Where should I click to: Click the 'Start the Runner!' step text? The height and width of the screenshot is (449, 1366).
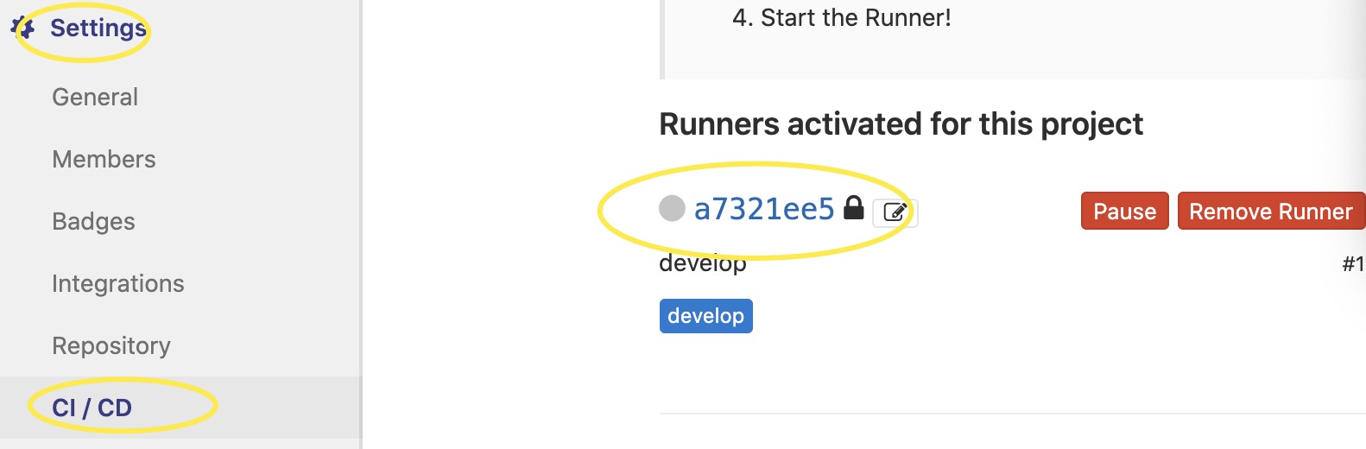855,18
